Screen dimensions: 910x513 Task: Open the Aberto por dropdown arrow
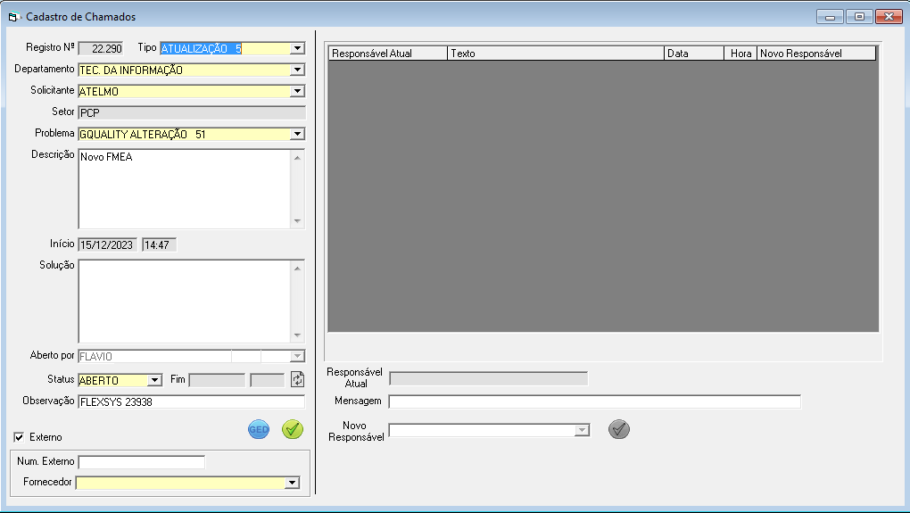click(x=297, y=356)
